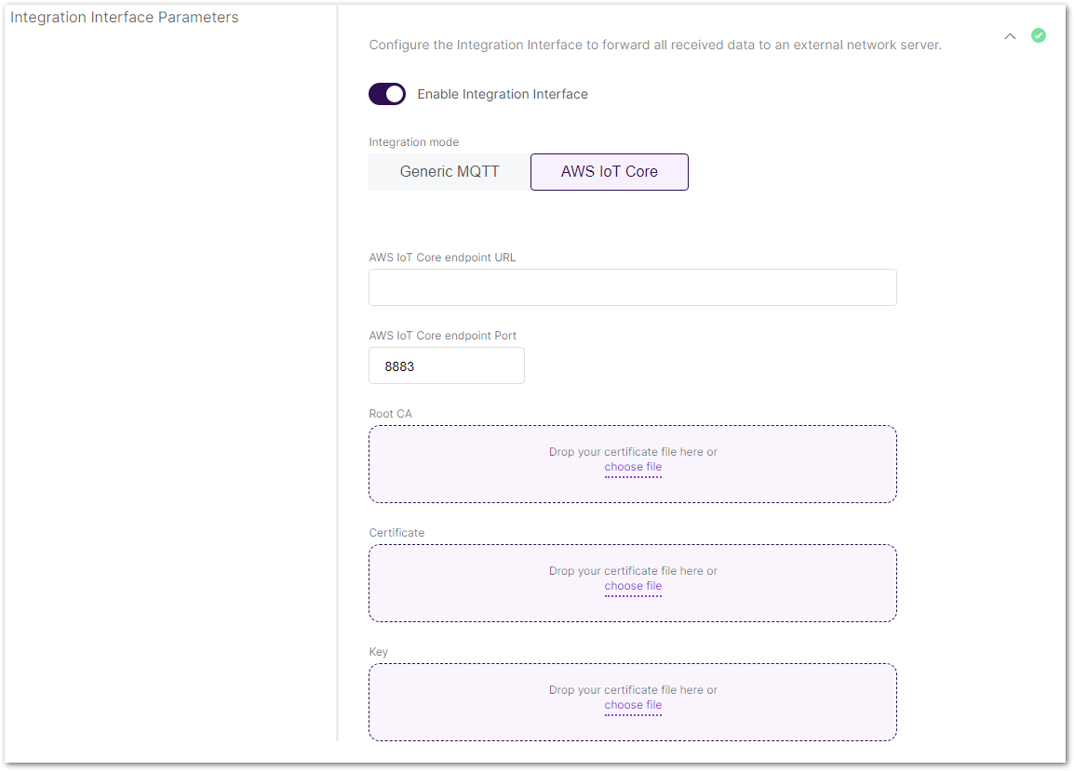The width and height of the screenshot is (1074, 771).
Task: Click the Root CA drop zone
Action: 633,462
